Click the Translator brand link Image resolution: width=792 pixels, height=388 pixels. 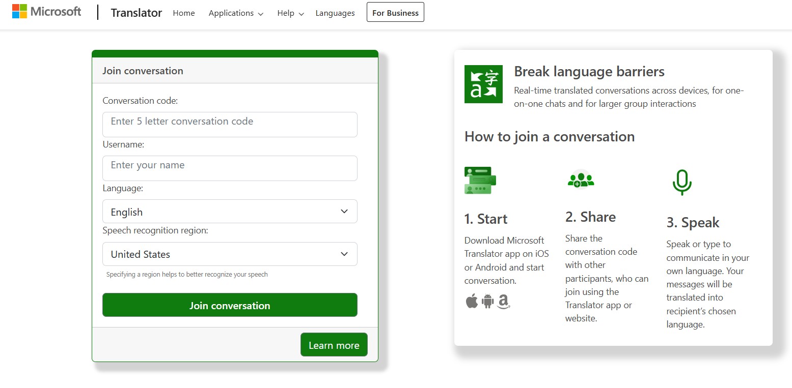136,13
